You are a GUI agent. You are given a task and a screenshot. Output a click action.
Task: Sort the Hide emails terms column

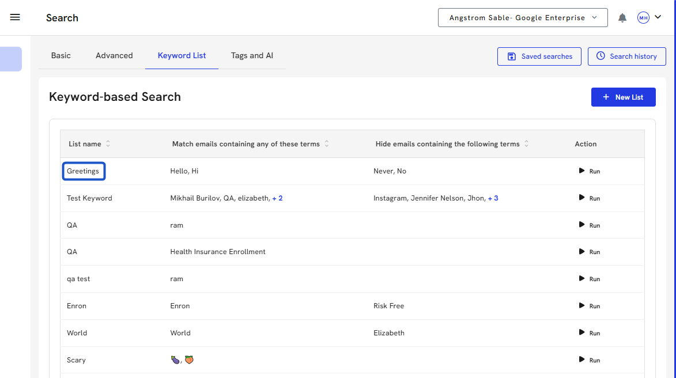[x=527, y=144]
